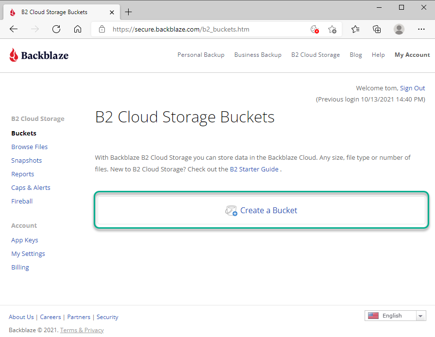
Task: Click the B2 Cloud Storage Buckets page title
Action: pos(185,117)
